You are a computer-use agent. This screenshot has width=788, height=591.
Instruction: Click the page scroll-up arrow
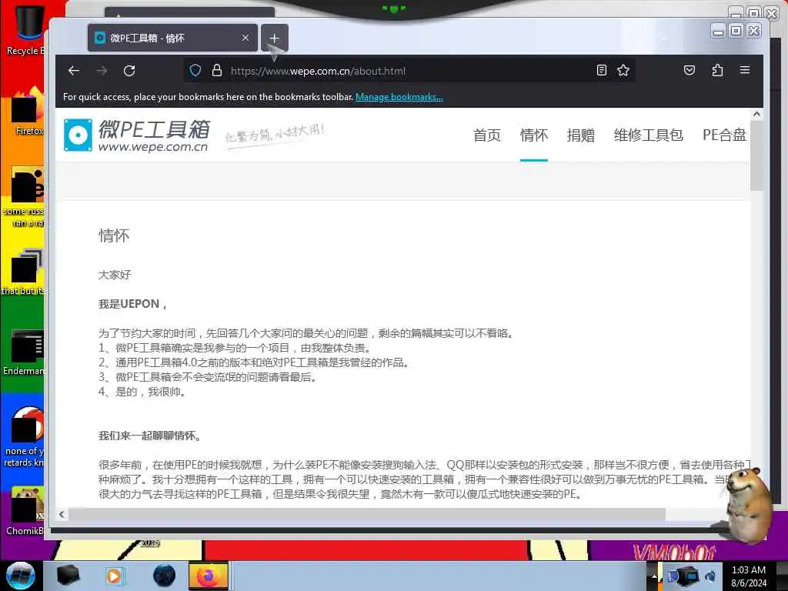coord(756,115)
